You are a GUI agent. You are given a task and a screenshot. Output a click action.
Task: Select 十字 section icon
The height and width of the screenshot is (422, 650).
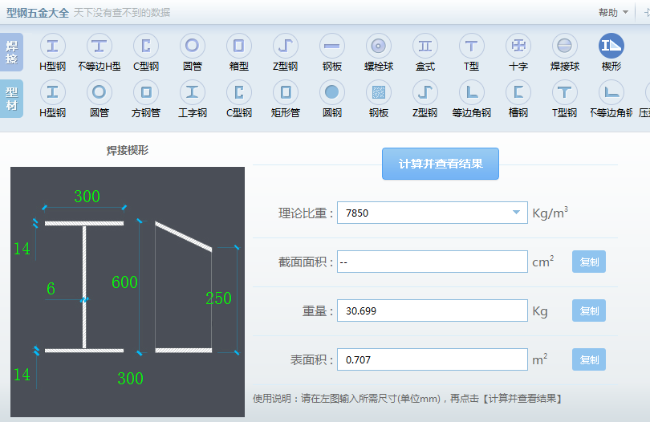[x=518, y=46]
